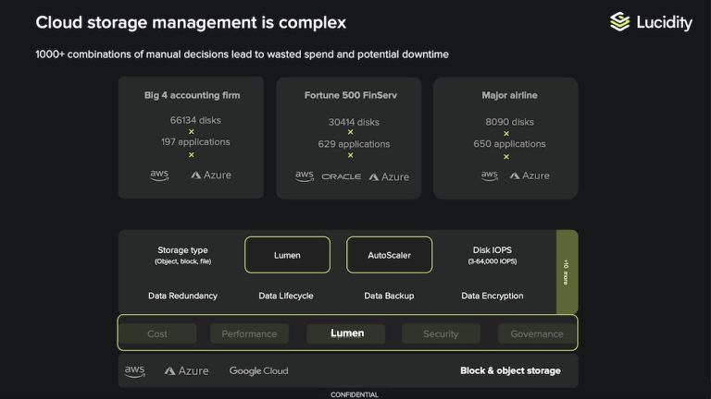Open the Governance tab

(536, 333)
